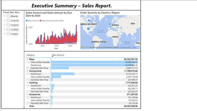
Task: Tick the FY2019 checkbox
Action: point(8,25)
